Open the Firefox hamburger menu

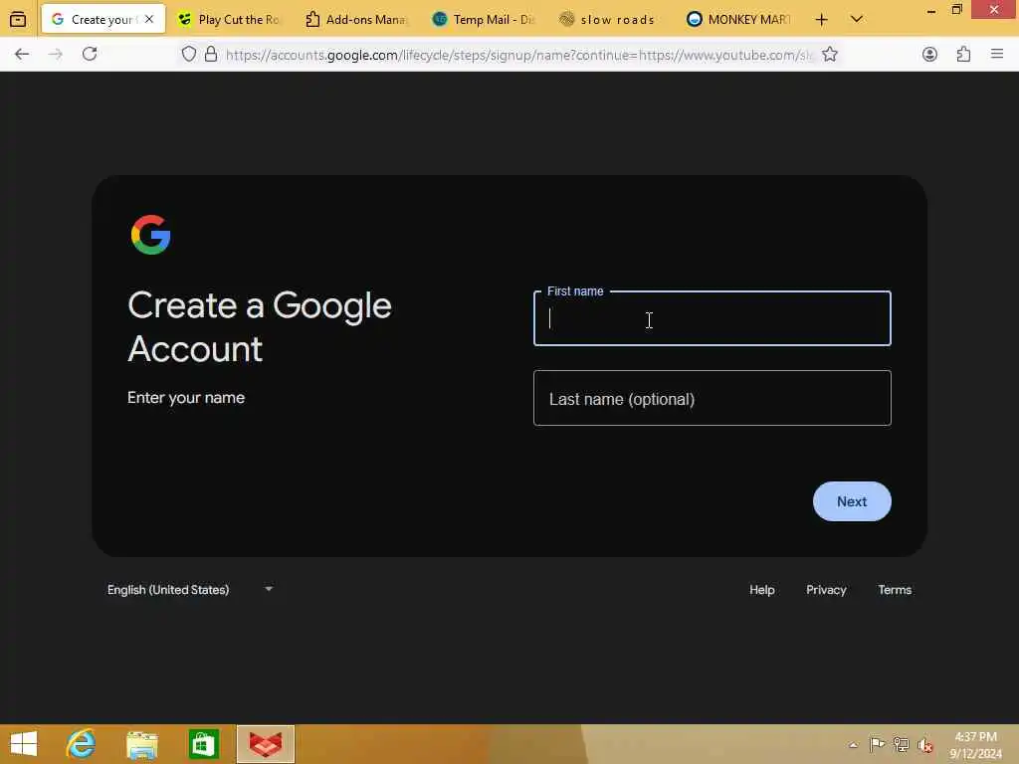coord(997,55)
